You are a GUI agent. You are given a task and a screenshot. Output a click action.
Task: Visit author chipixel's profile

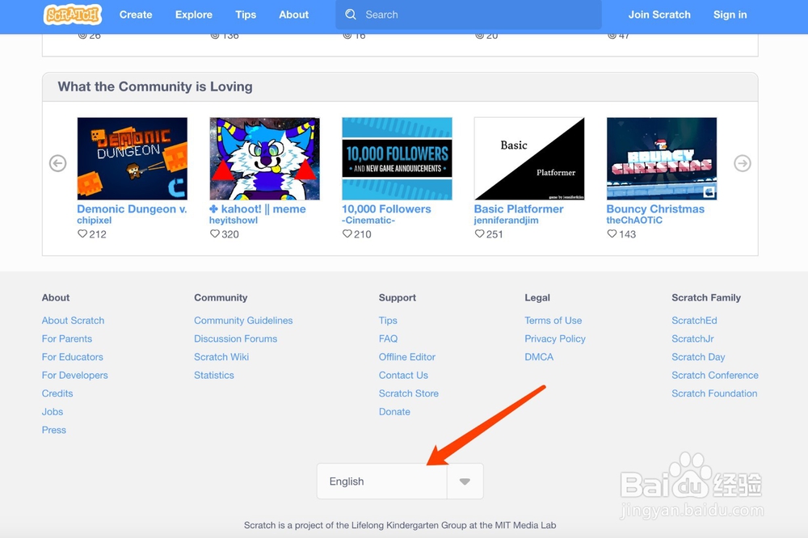[95, 220]
